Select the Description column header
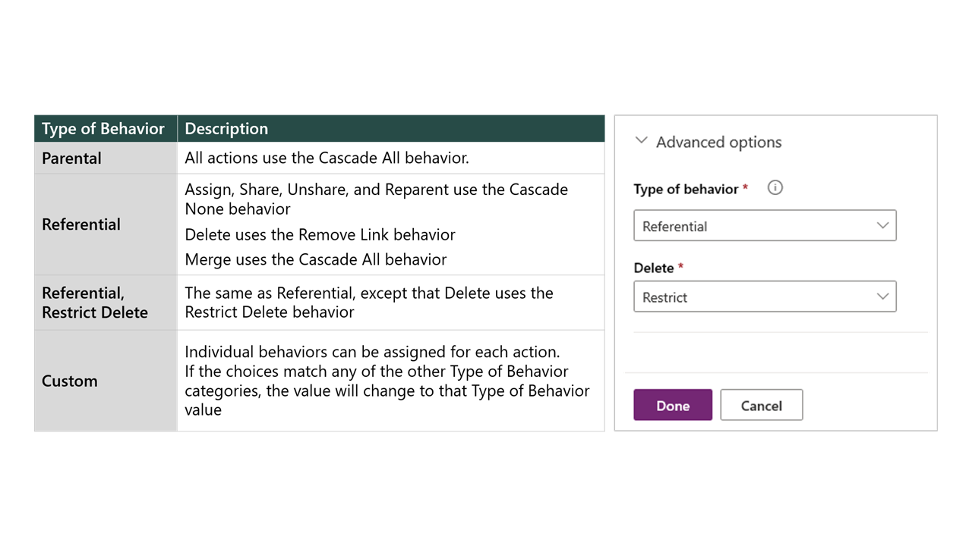 point(226,128)
